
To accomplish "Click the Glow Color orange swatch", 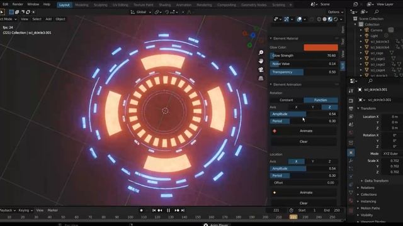I will tap(321, 48).
